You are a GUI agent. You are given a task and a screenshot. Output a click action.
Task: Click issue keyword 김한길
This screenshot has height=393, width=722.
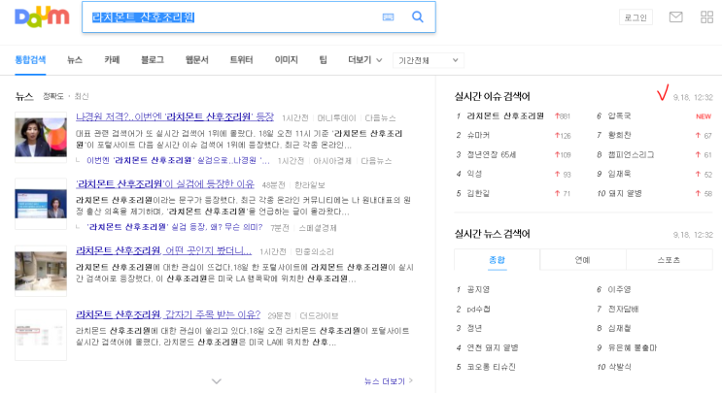pyautogui.click(x=478, y=193)
